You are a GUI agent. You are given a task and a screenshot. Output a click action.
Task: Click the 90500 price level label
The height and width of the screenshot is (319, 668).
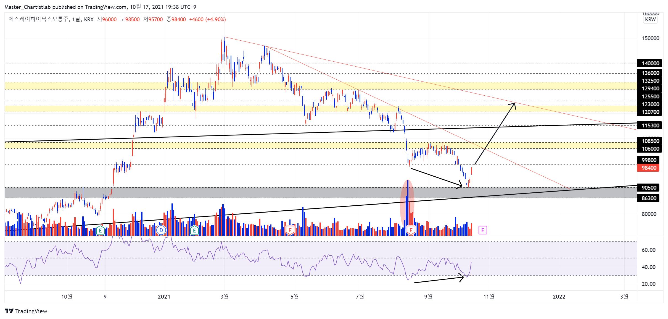click(648, 188)
